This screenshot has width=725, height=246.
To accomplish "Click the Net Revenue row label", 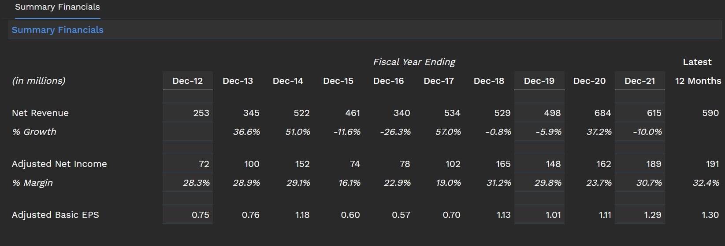I will [x=40, y=113].
